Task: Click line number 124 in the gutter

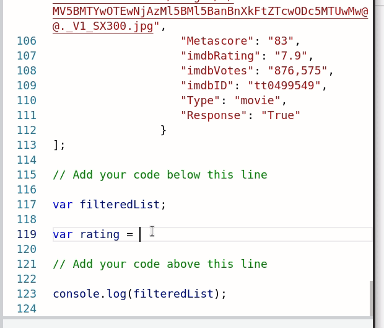Action: tap(27, 309)
